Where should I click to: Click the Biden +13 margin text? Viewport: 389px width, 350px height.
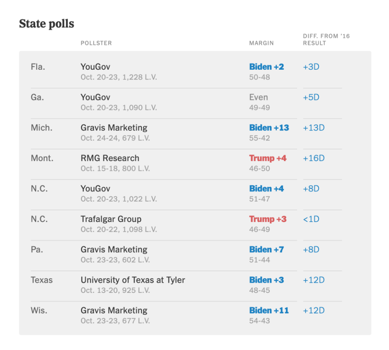pyautogui.click(x=269, y=128)
